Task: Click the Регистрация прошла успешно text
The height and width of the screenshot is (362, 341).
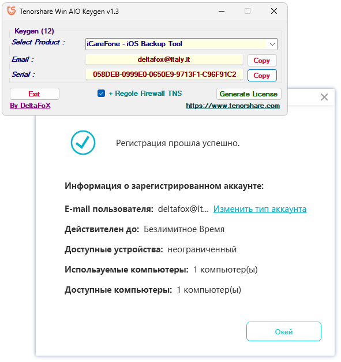Action: (178, 143)
